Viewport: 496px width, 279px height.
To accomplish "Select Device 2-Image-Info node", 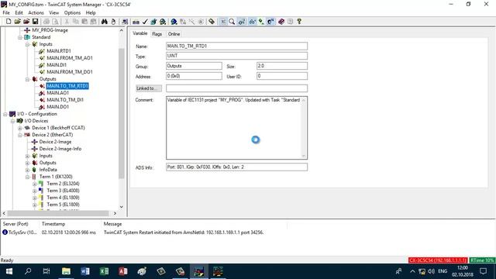I will tap(60, 149).
